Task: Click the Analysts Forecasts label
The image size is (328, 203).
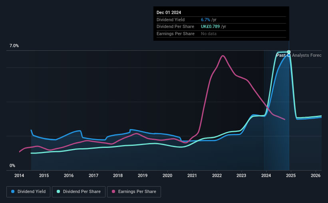Action: (307, 55)
